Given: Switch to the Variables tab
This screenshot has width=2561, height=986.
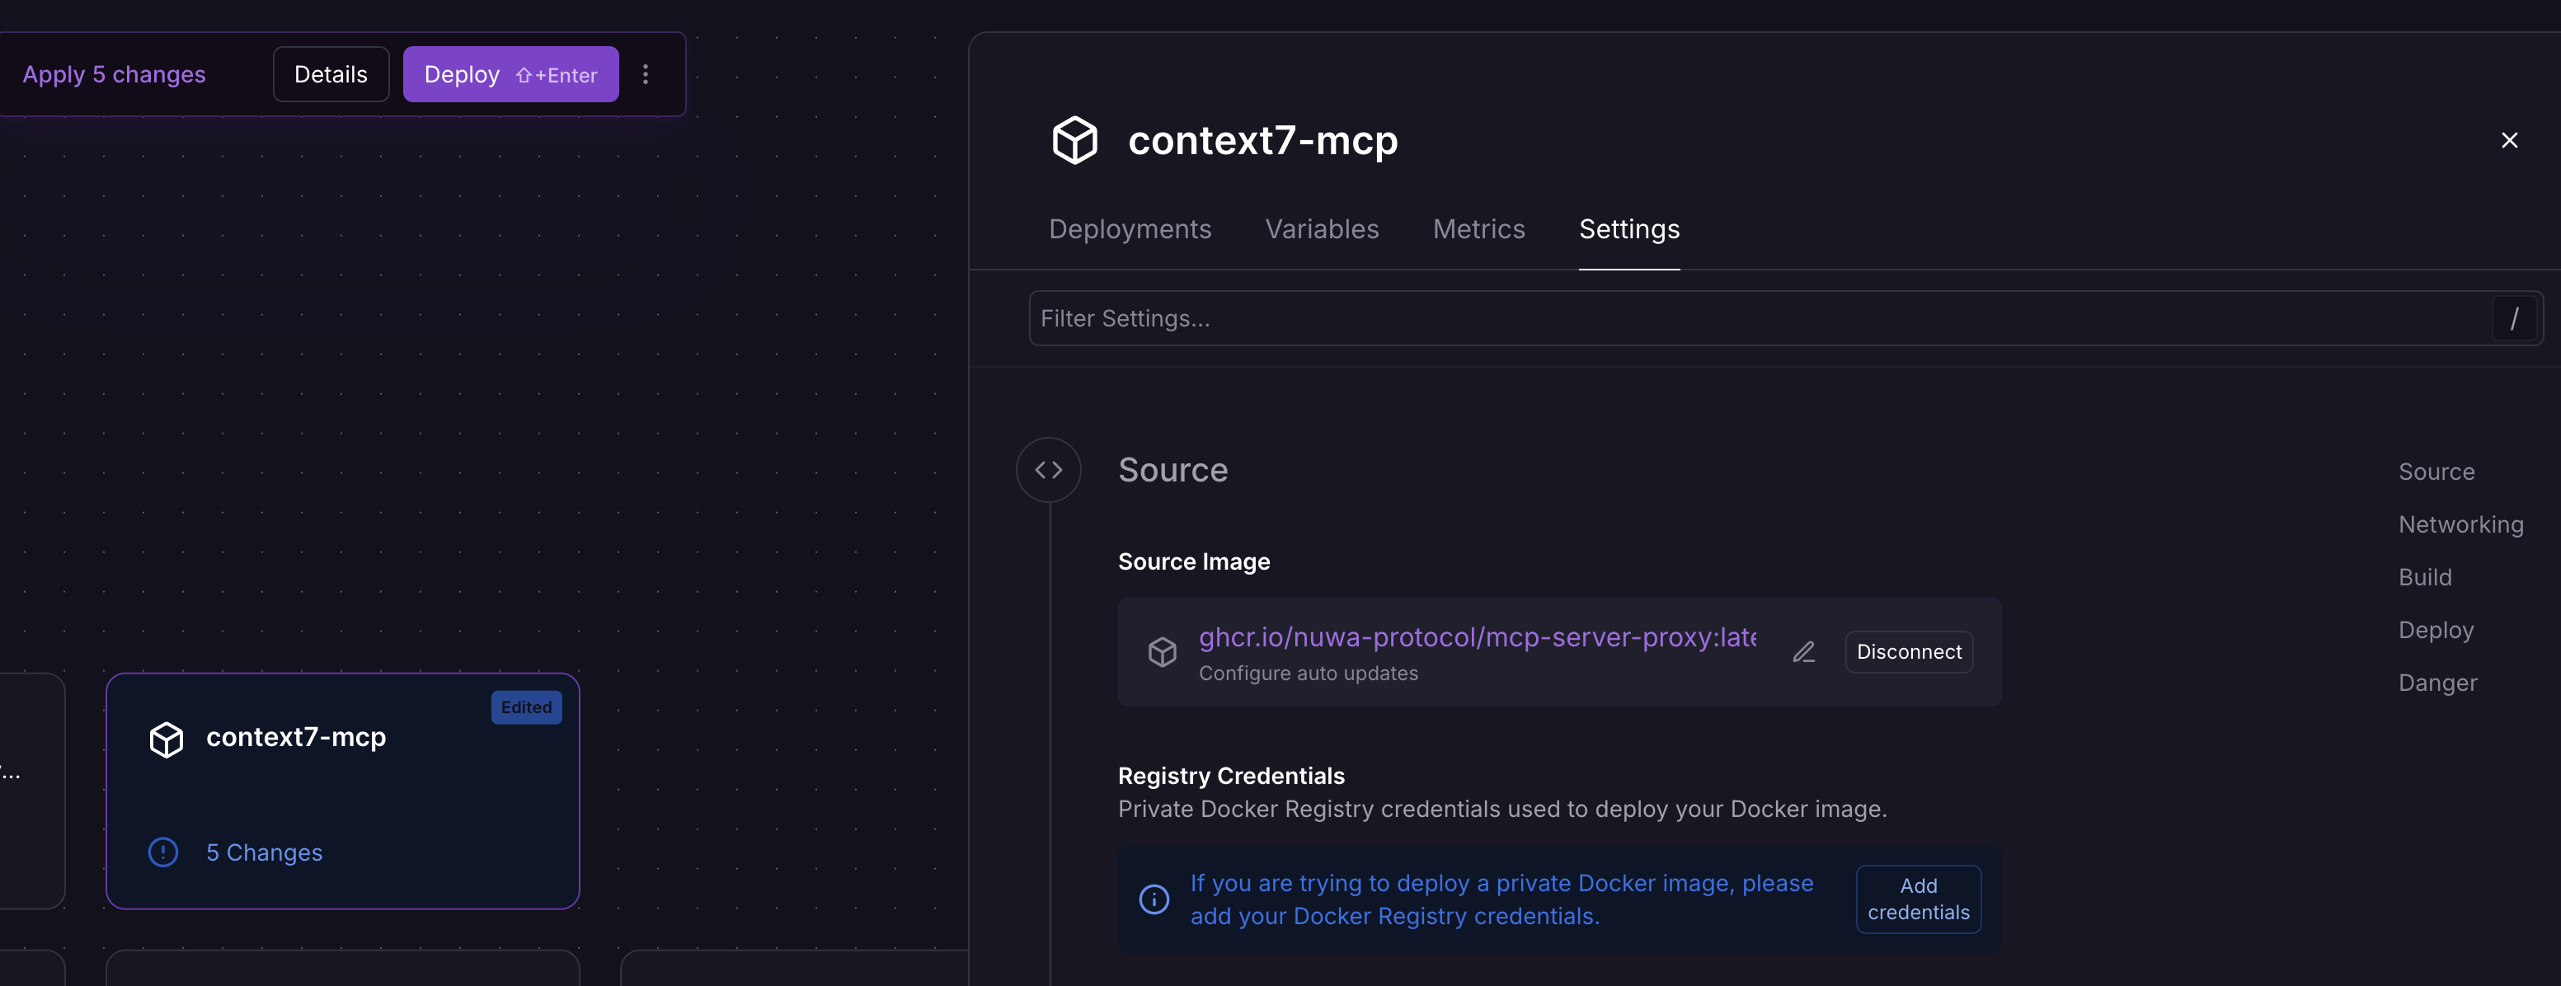Looking at the screenshot, I should [1323, 228].
